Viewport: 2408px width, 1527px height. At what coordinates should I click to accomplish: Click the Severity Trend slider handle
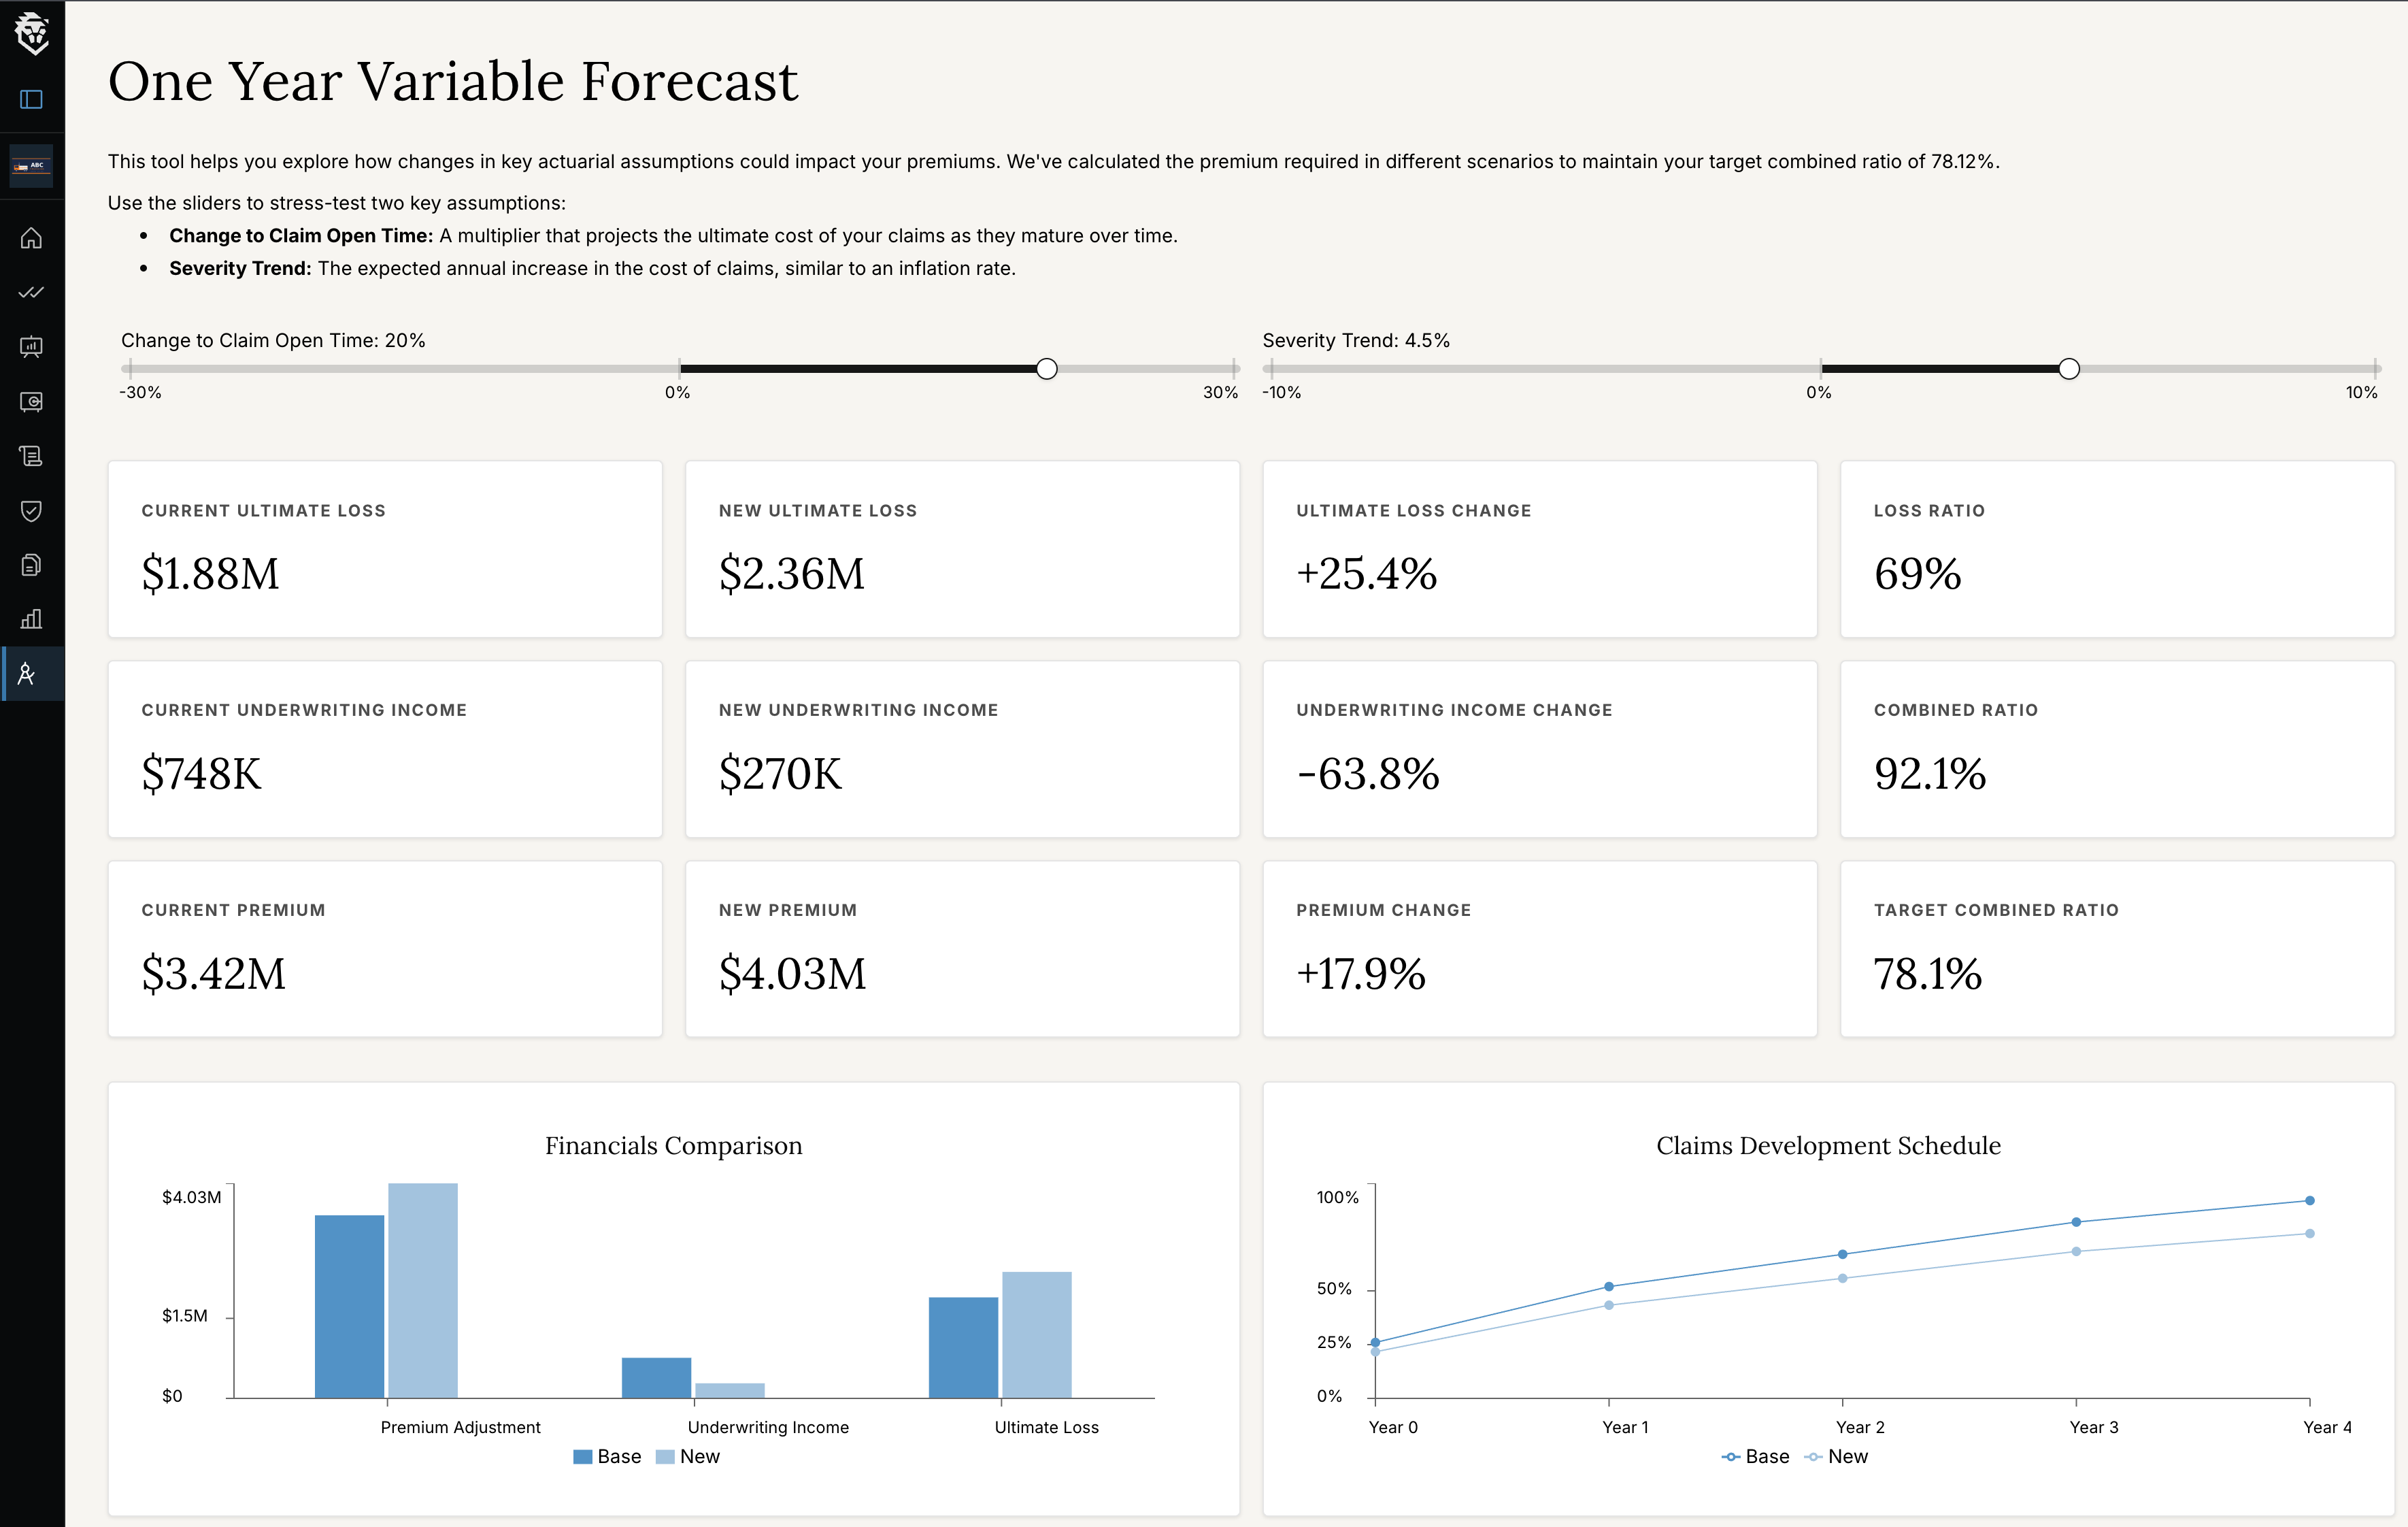click(2069, 370)
